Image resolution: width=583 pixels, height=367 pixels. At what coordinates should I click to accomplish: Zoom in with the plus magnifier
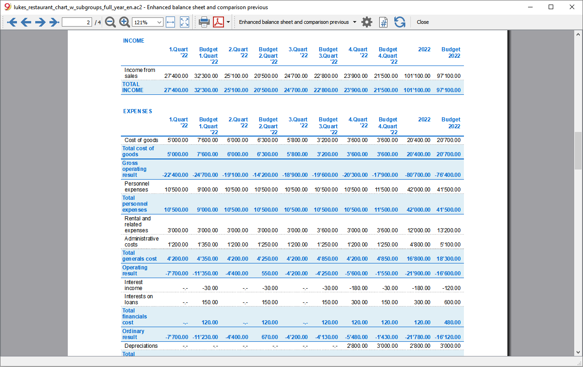pos(124,22)
